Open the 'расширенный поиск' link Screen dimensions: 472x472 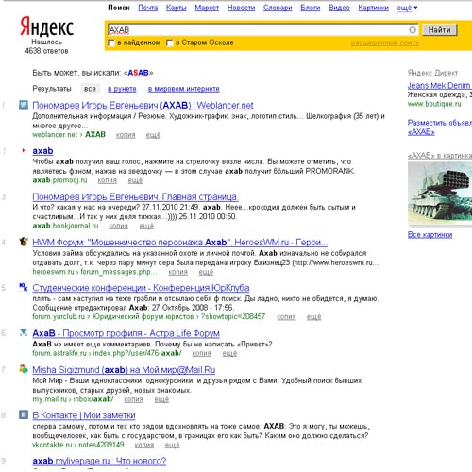coord(385,42)
